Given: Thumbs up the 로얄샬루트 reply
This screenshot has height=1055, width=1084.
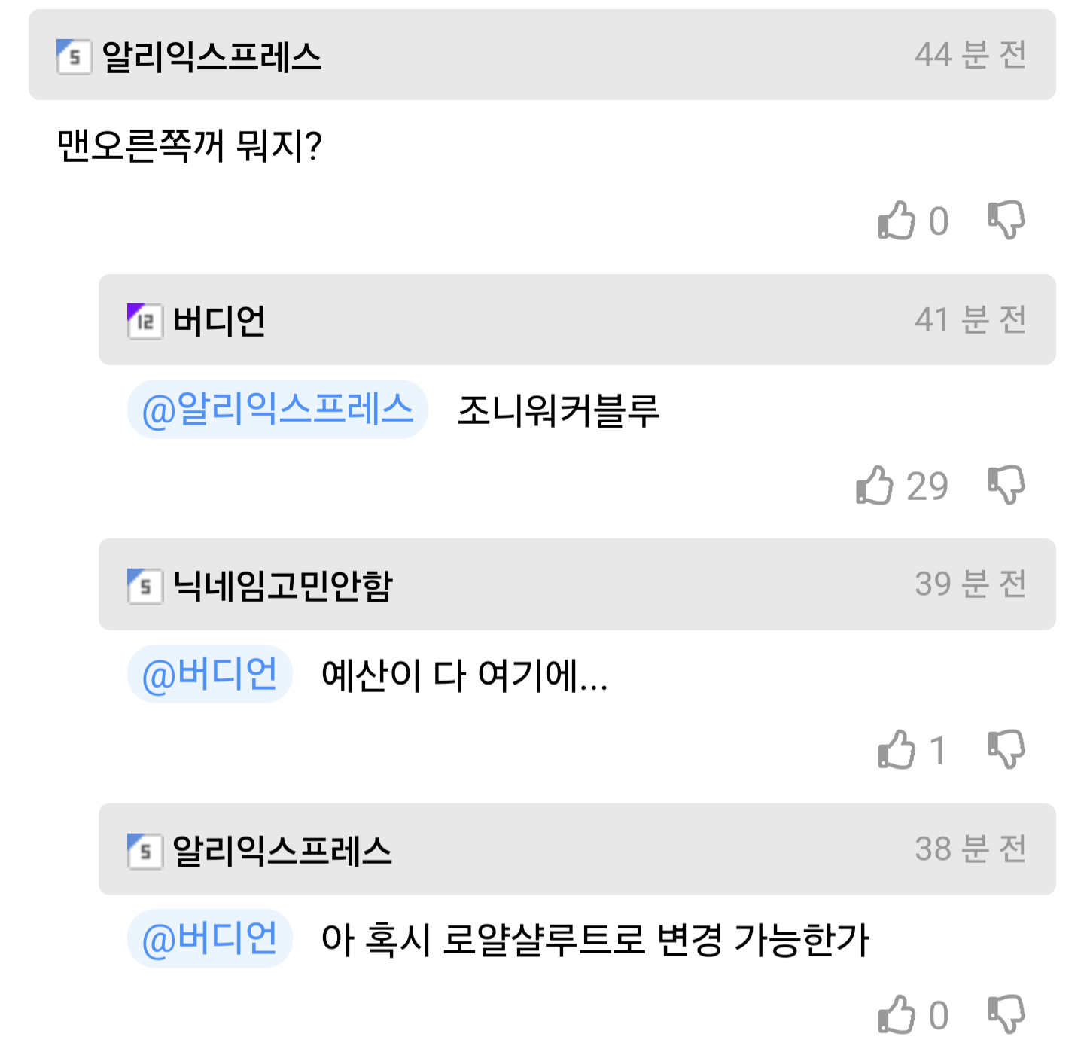Looking at the screenshot, I should coord(896,1015).
